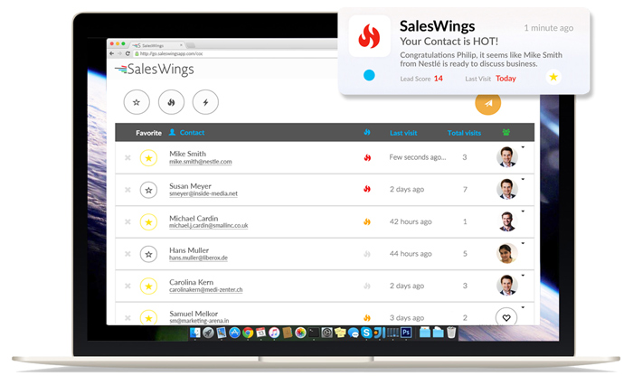Click the blue dot in the notification
633x385 pixels.
369,75
